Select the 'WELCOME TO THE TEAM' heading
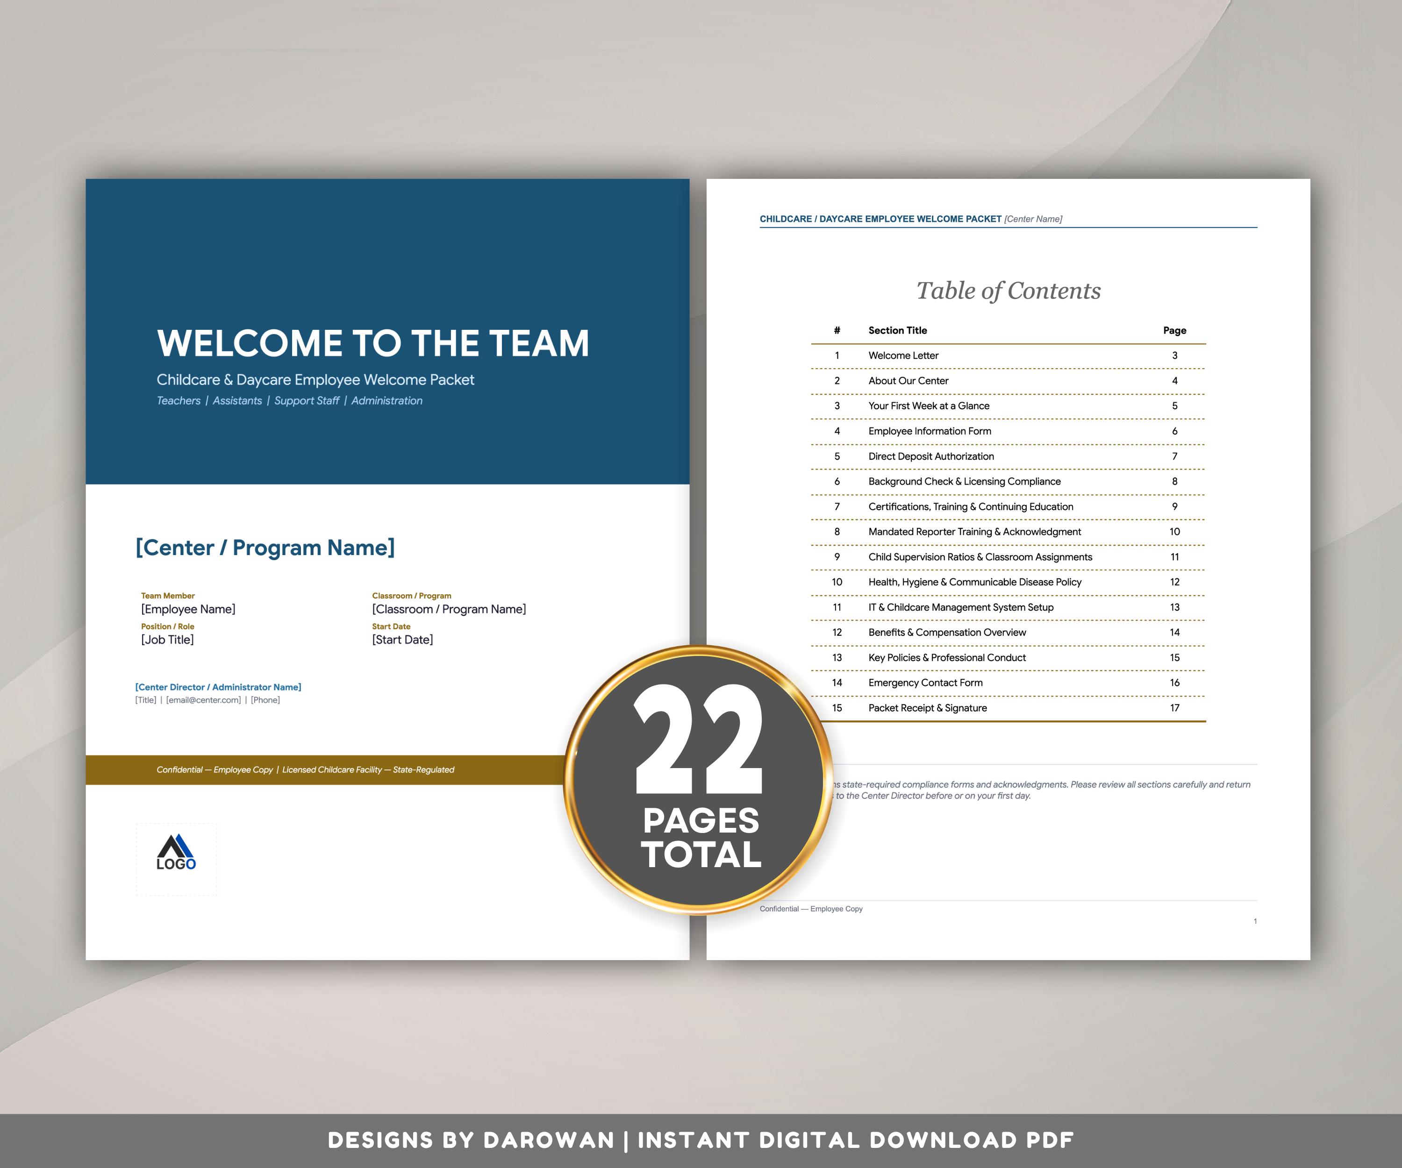 [x=373, y=343]
